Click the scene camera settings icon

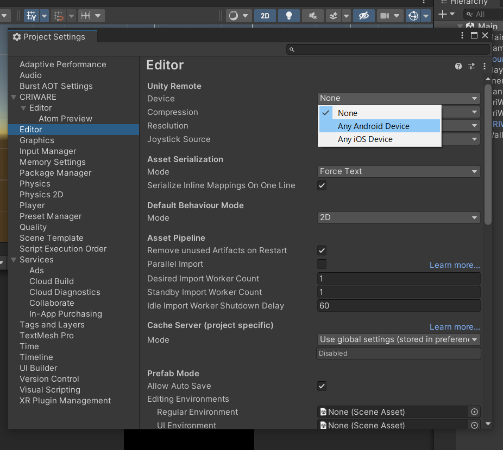(x=384, y=16)
